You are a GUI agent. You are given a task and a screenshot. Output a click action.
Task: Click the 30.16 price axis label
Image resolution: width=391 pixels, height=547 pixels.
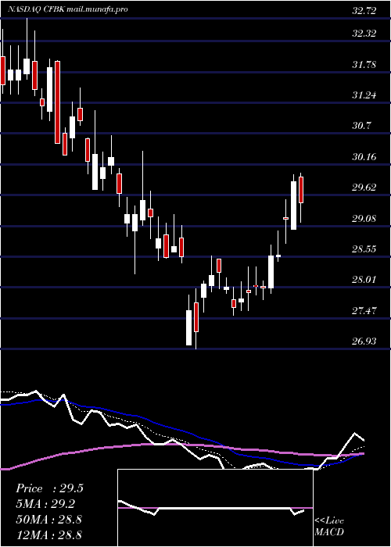[364, 156]
